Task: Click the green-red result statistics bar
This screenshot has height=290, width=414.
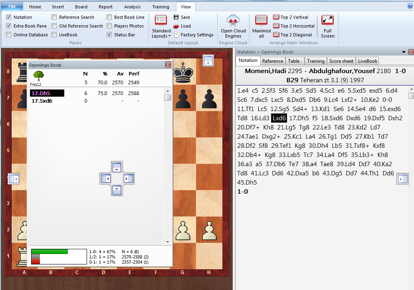Action: click(x=59, y=256)
